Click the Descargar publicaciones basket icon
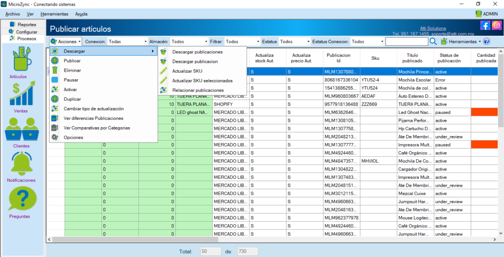This screenshot has height=257, width=504. point(163,52)
